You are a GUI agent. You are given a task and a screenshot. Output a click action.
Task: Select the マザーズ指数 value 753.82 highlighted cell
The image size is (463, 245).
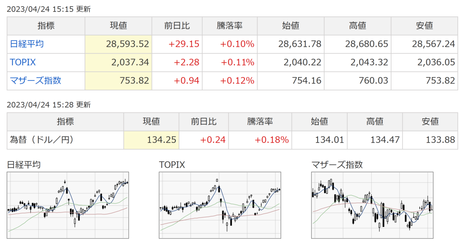(118, 81)
